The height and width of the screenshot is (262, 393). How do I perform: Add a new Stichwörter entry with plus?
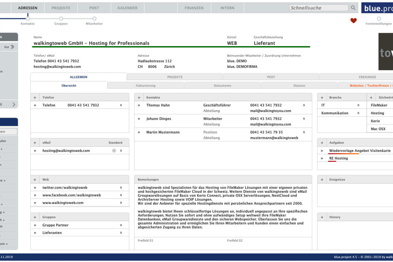(x=371, y=98)
